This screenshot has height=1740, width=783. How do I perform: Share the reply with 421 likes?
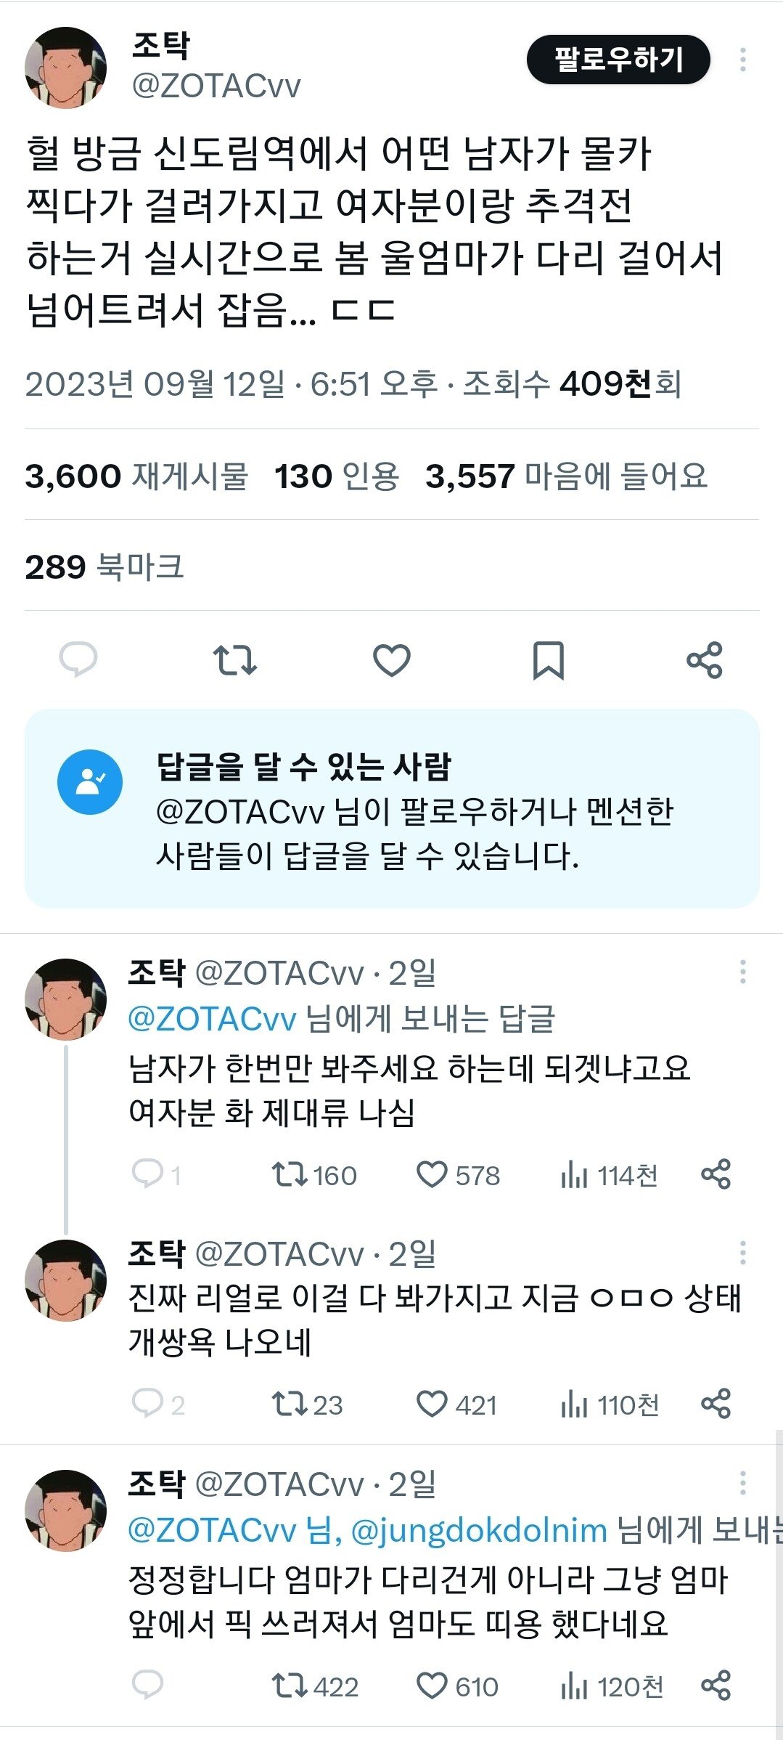(716, 1404)
